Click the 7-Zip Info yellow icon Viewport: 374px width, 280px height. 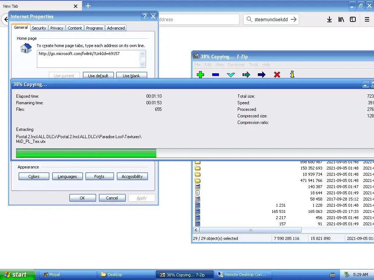click(x=292, y=74)
